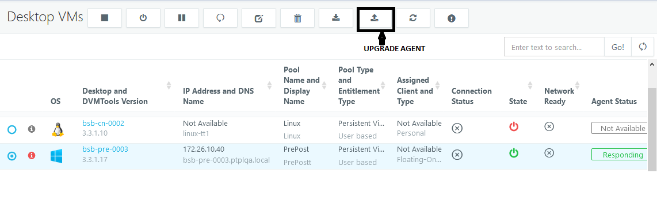
Task: Sort by Desktop and DVMTools Version column
Action: point(169,86)
